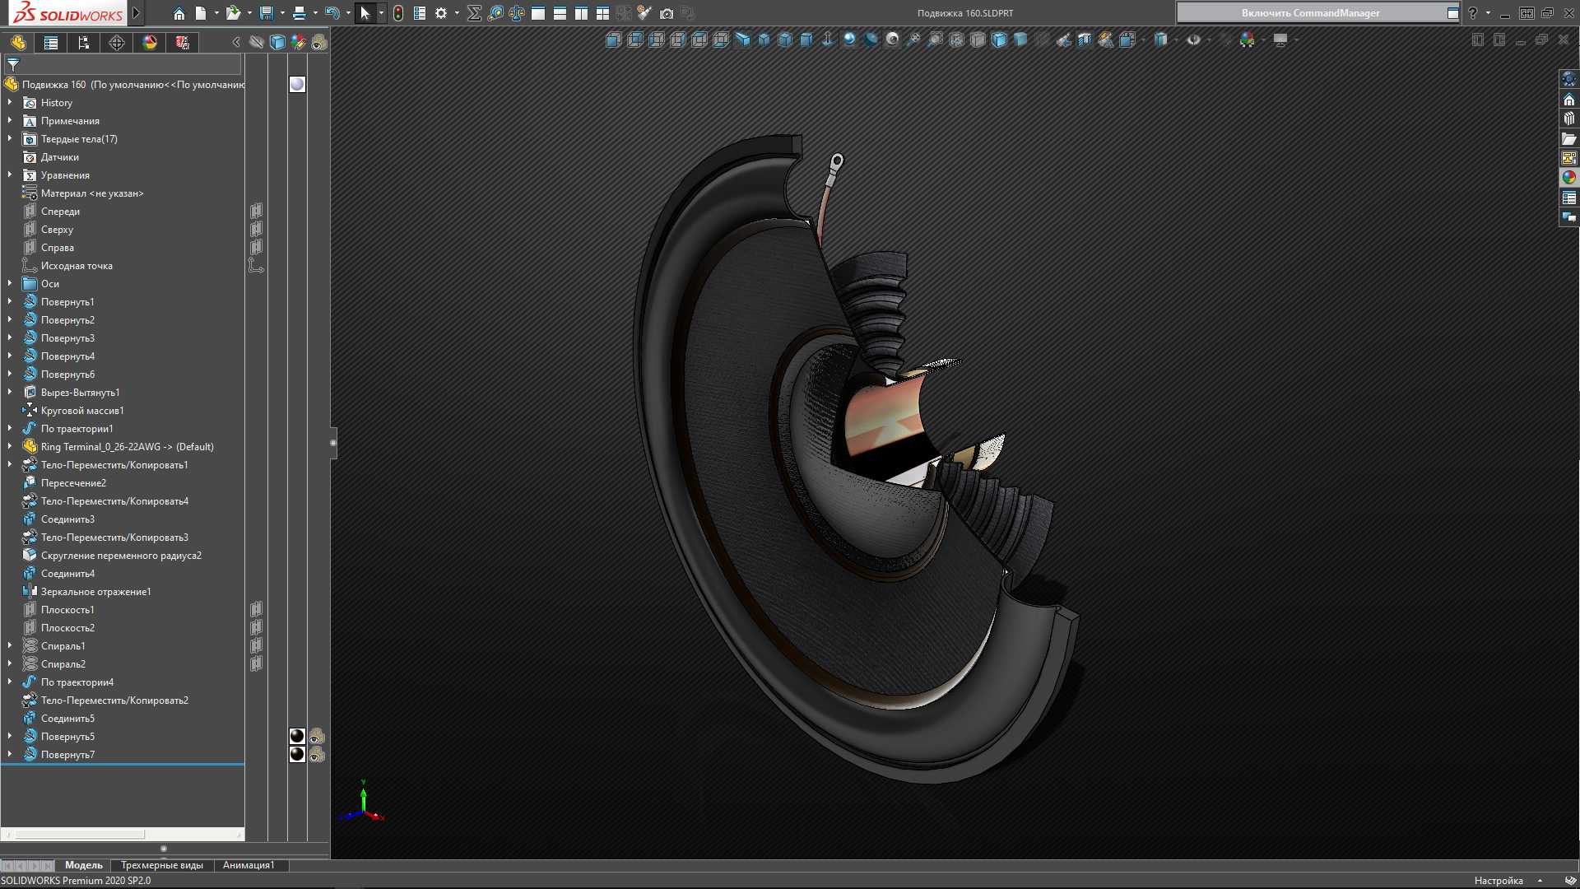The image size is (1580, 889).
Task: Open the Design Library task pane icon
Action: [x=1569, y=119]
